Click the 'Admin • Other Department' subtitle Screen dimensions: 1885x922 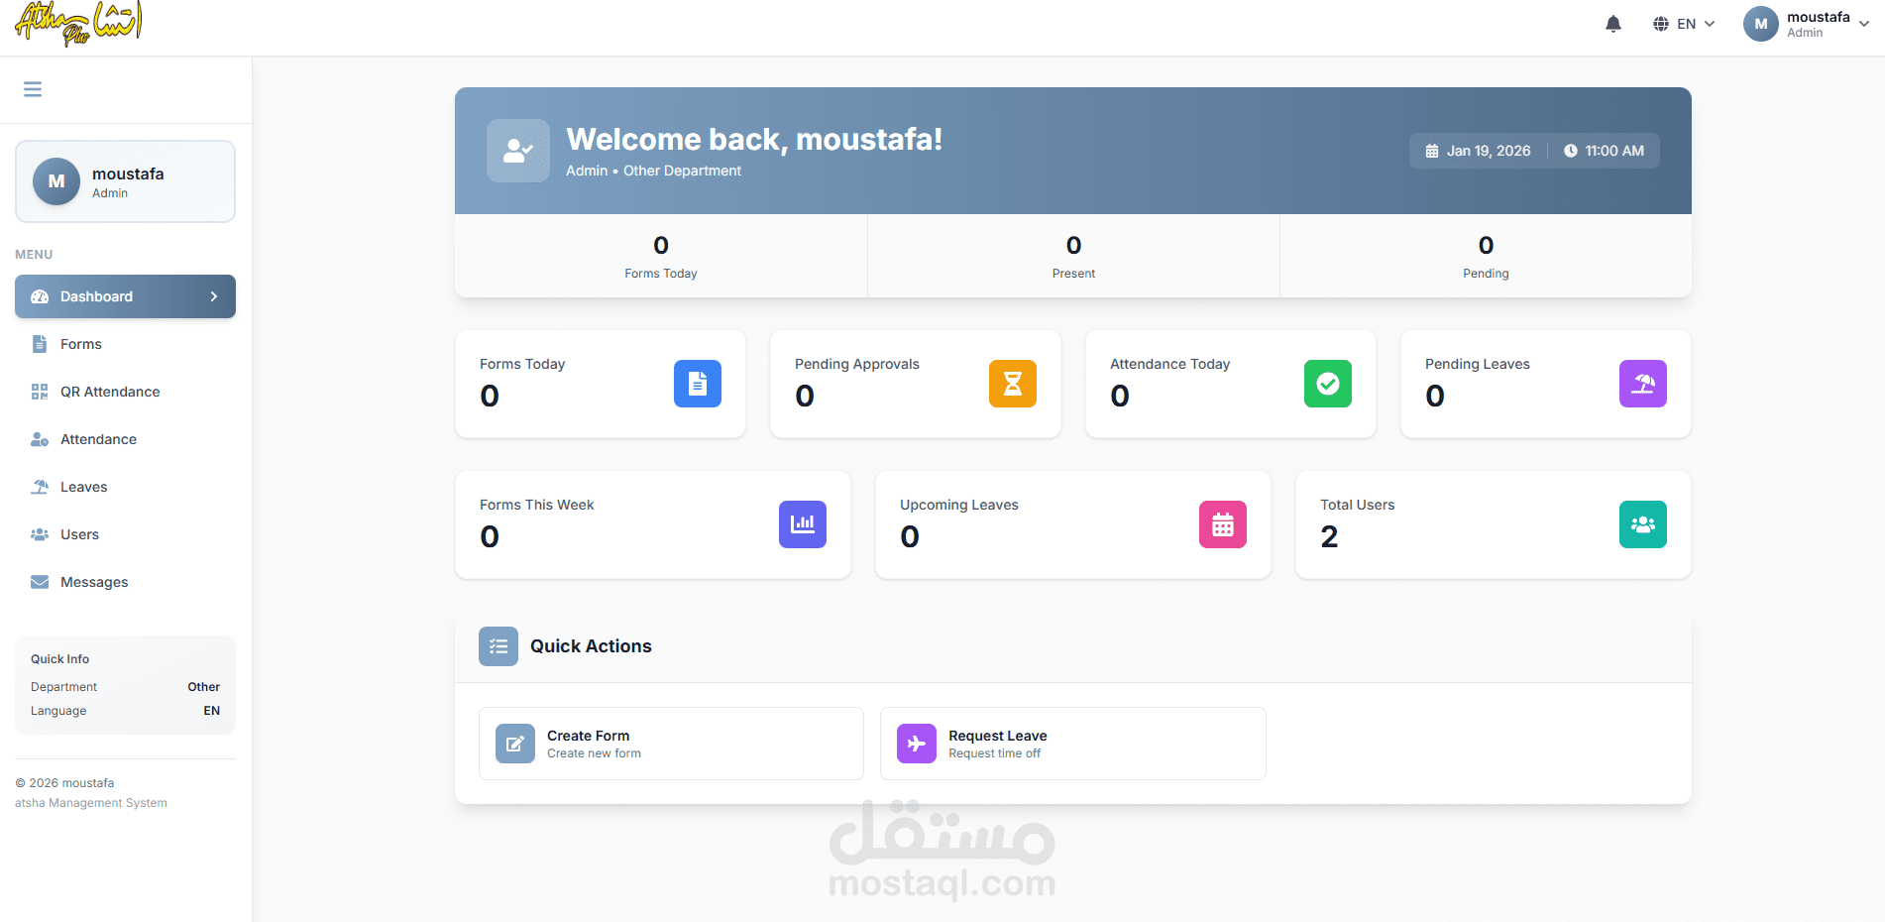coord(653,171)
